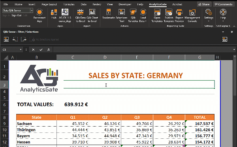Step forward one selection in filter pane
The width and height of the screenshot is (237, 147).
[x=23, y=39]
